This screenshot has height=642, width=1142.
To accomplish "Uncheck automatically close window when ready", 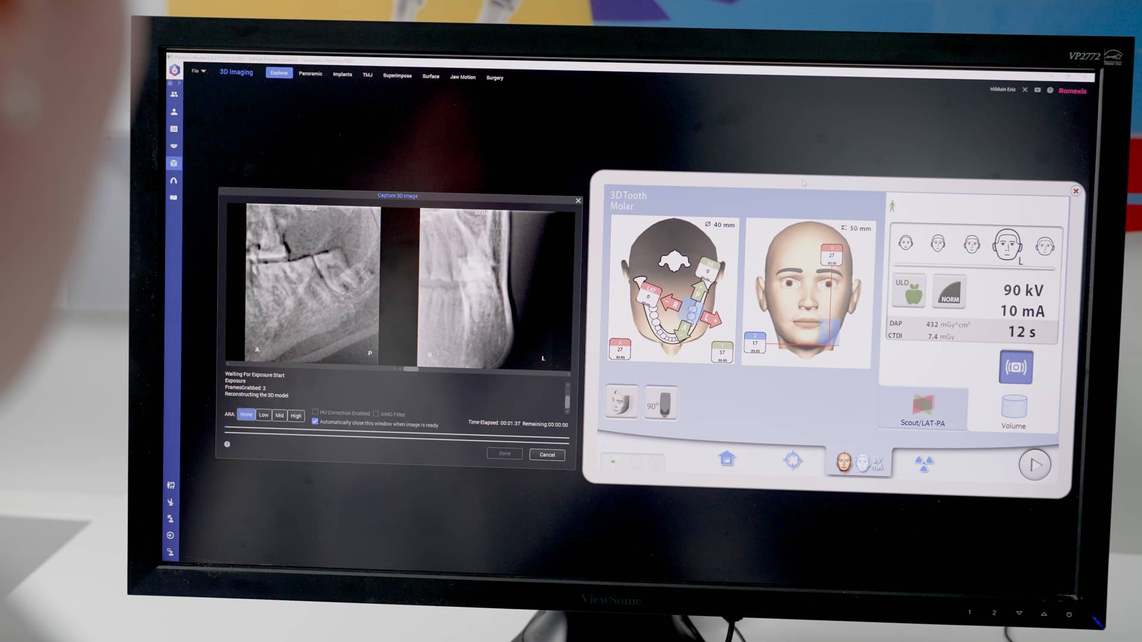I will click(315, 421).
